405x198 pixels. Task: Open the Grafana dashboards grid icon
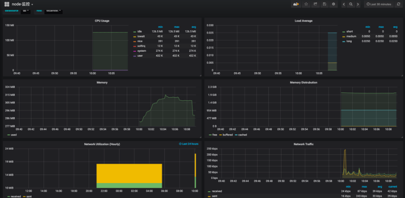point(7,4)
